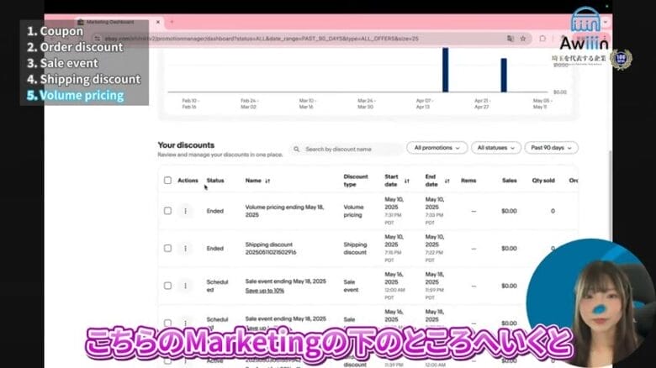
Task: Click the Your discounts heading
Action: click(x=186, y=145)
